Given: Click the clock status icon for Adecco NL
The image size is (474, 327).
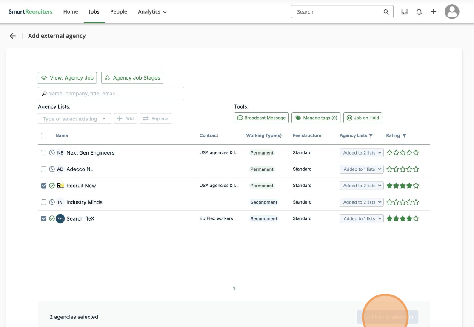Looking at the screenshot, I should 52,169.
